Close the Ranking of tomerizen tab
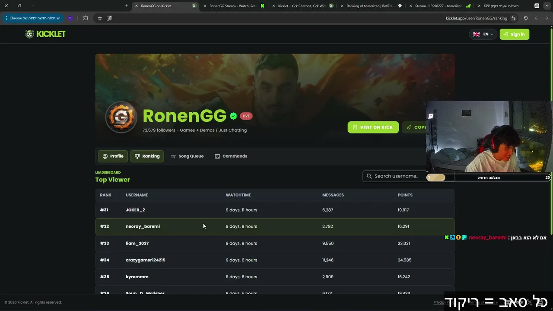The width and height of the screenshot is (553, 311). point(342,6)
